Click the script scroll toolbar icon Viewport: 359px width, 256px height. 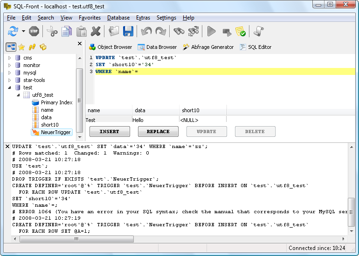point(259,31)
